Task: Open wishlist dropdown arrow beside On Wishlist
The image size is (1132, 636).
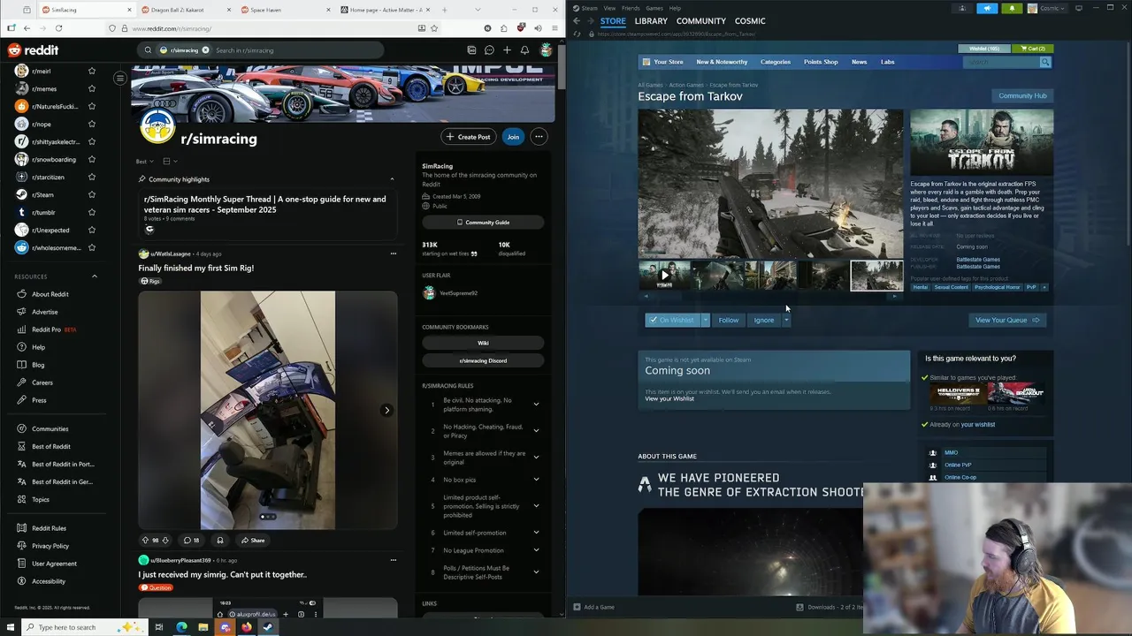Action: [705, 320]
